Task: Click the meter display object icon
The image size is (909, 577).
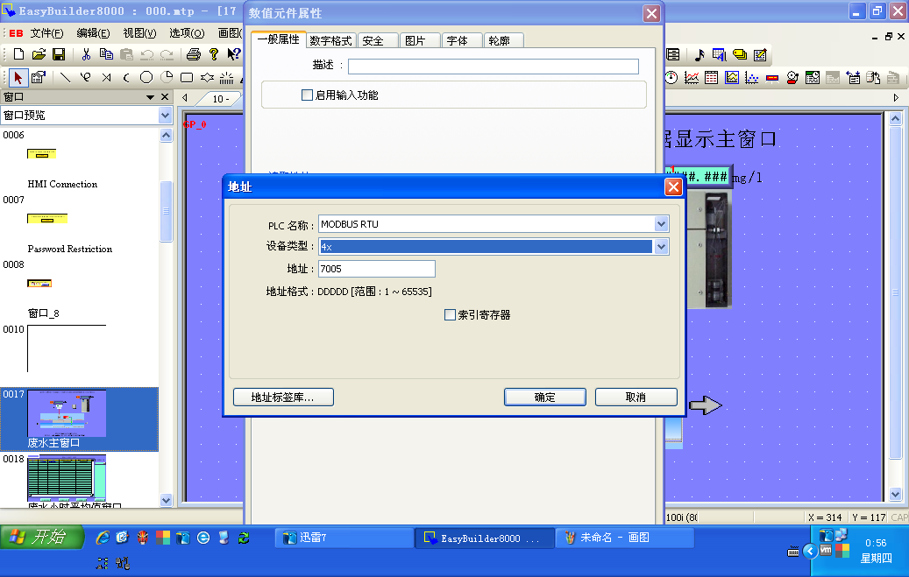Action: (x=671, y=77)
